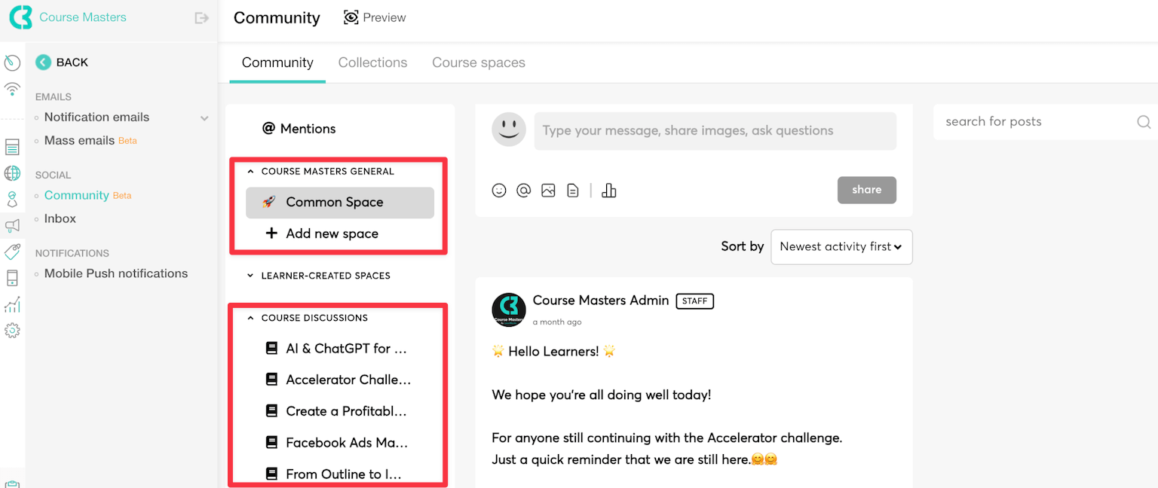Collapse the Course Masters General section

(251, 172)
